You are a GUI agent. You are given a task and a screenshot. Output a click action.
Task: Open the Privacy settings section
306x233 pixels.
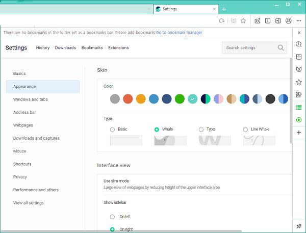[20, 177]
